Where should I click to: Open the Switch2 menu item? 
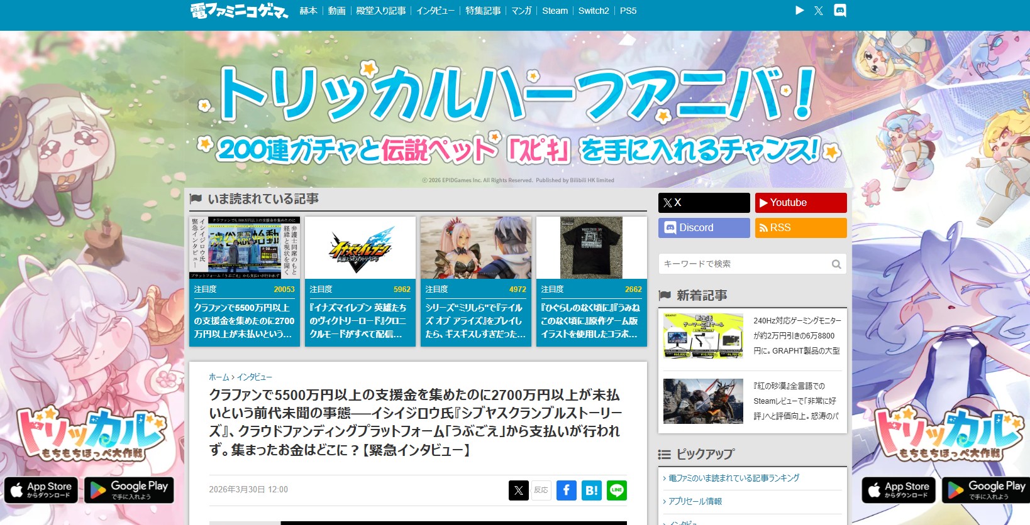coord(594,11)
